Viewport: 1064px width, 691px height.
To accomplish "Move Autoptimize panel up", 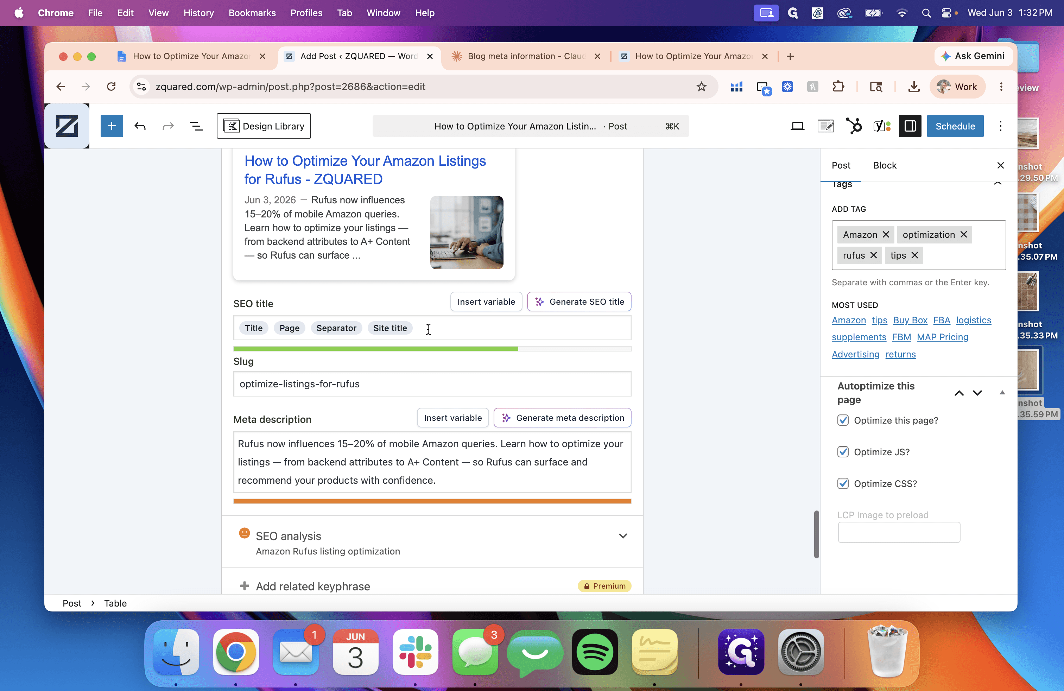I will coord(959,393).
